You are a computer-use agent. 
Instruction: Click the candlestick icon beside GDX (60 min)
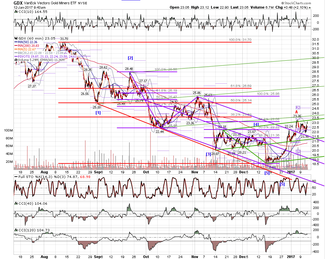pyautogui.click(x=16, y=38)
